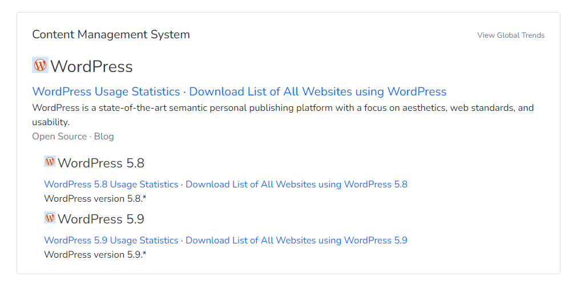
Task: Open WordPress 5.8 Usage Statistics link
Action: click(111, 185)
